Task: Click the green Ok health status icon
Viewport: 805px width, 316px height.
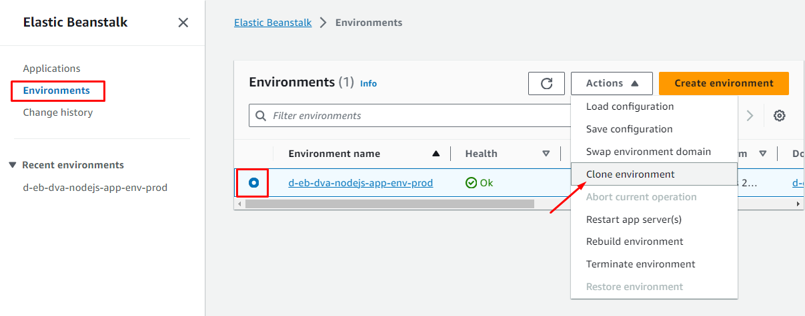Action: tap(471, 183)
